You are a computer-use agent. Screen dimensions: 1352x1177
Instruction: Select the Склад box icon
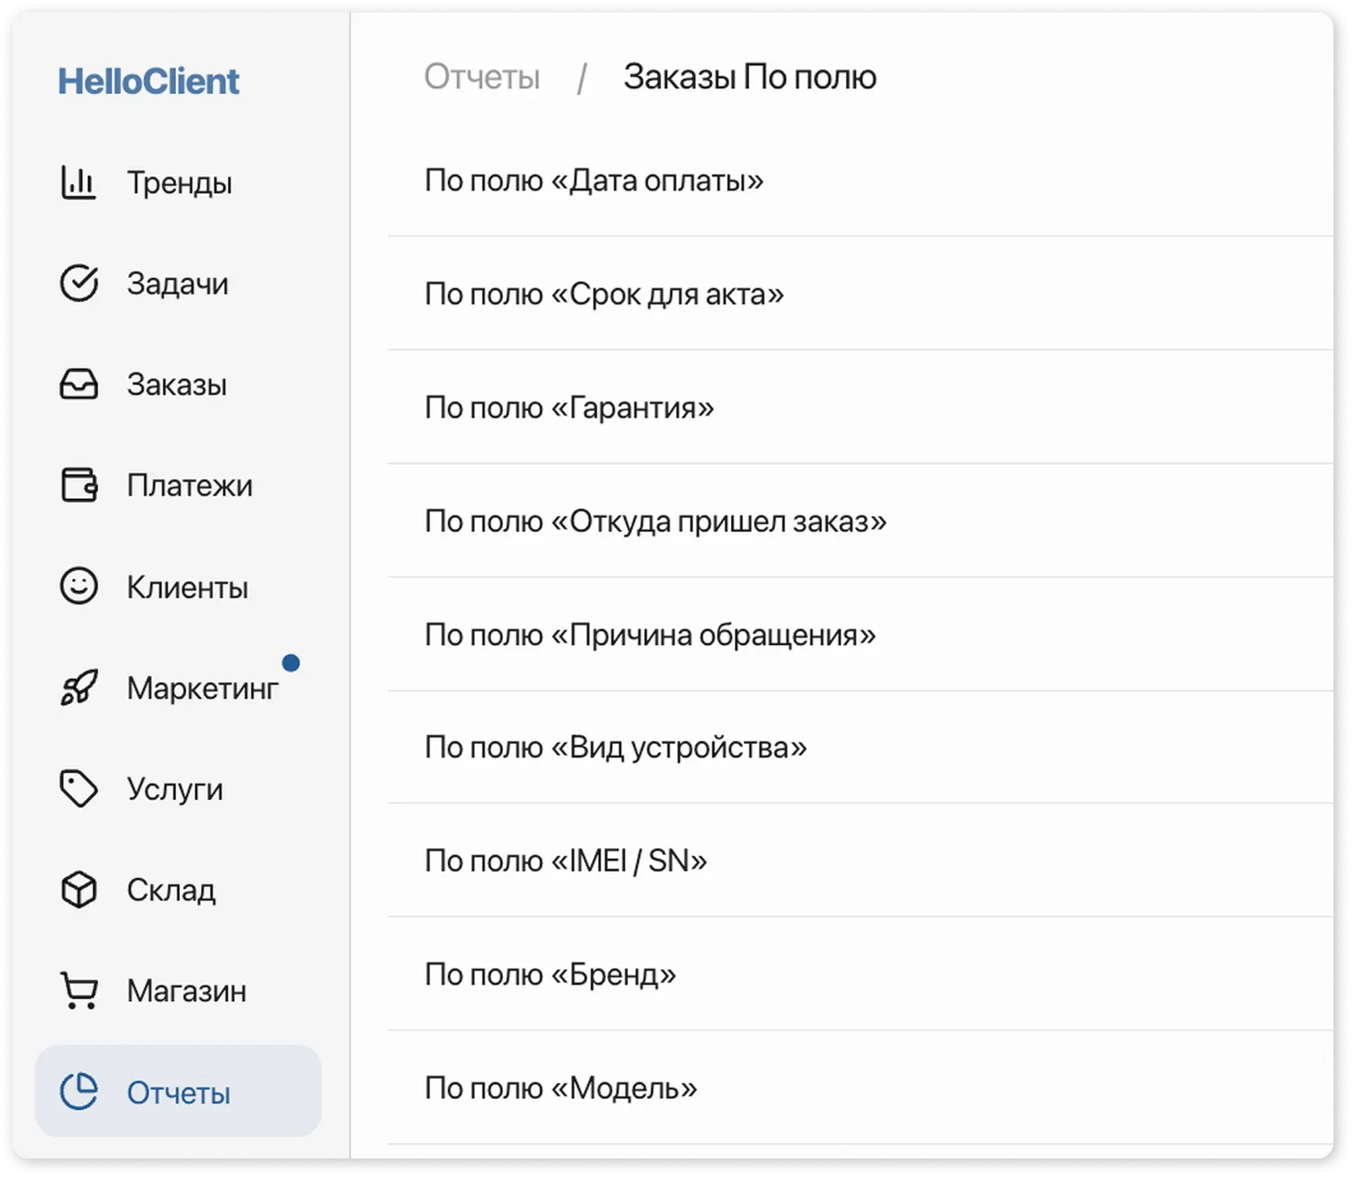pyautogui.click(x=77, y=890)
